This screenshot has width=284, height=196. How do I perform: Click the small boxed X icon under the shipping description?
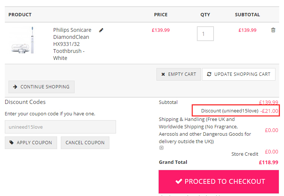coord(161,148)
